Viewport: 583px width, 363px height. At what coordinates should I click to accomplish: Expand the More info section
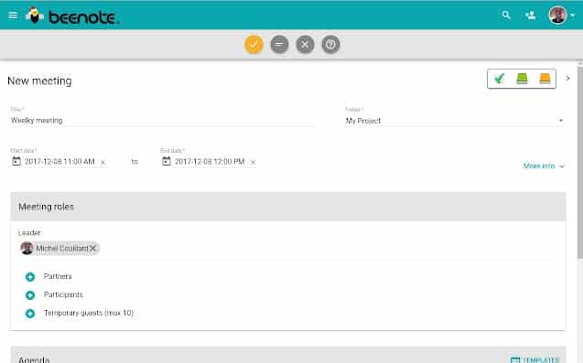pyautogui.click(x=544, y=165)
